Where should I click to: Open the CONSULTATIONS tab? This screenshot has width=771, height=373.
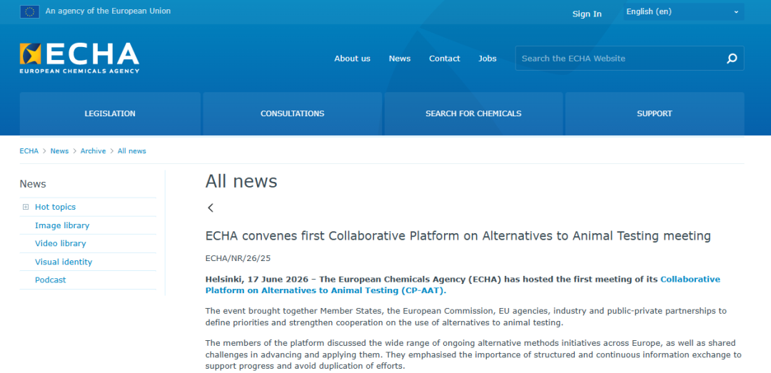tap(292, 113)
